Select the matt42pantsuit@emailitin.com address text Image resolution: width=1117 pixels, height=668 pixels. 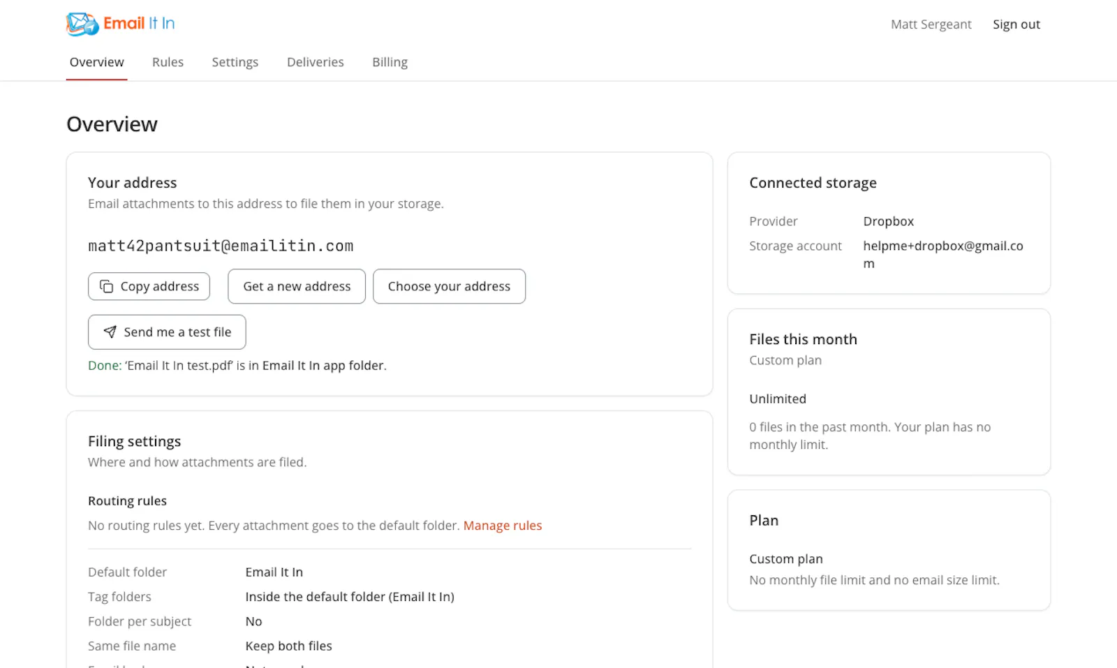221,246
